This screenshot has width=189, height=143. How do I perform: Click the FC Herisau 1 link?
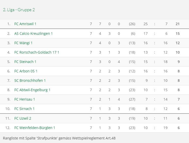coord(25,99)
